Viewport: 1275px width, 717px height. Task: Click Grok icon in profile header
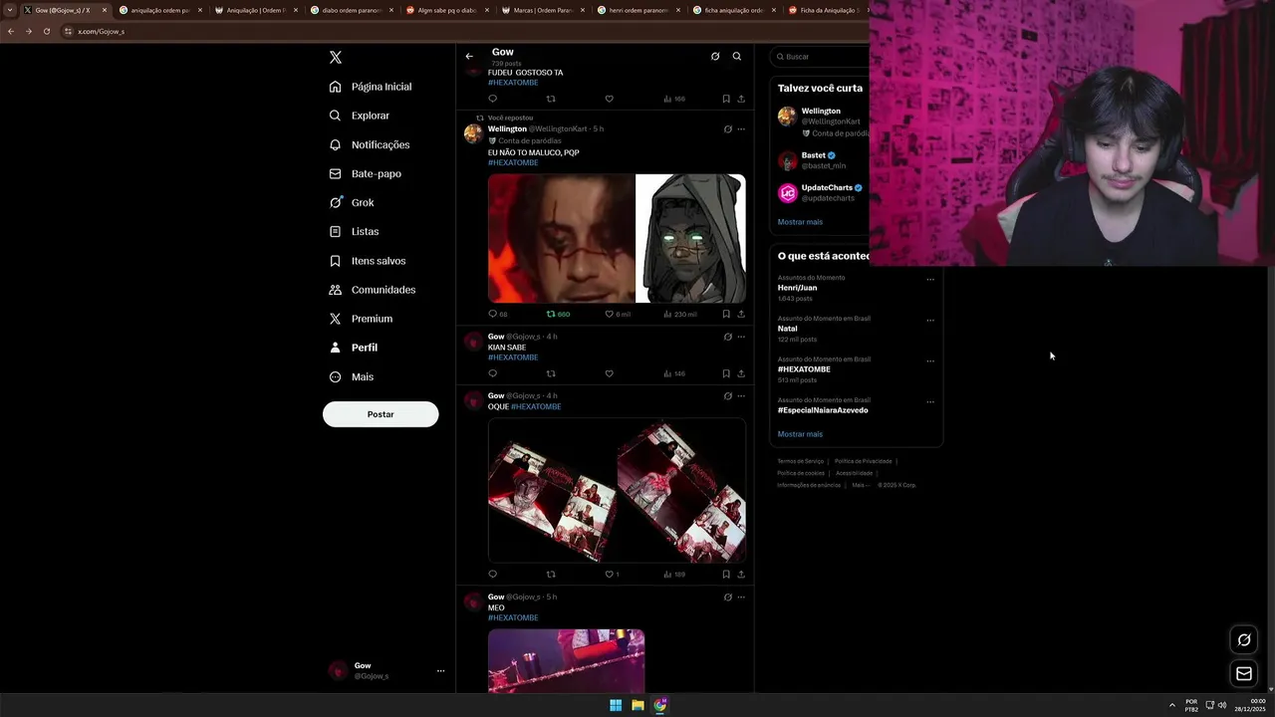coord(715,56)
